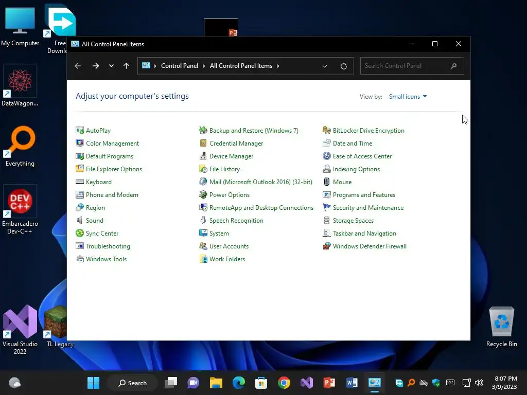Screen dimensions: 527x395
Task: Click Backup and Restore icon
Action: click(x=203, y=130)
